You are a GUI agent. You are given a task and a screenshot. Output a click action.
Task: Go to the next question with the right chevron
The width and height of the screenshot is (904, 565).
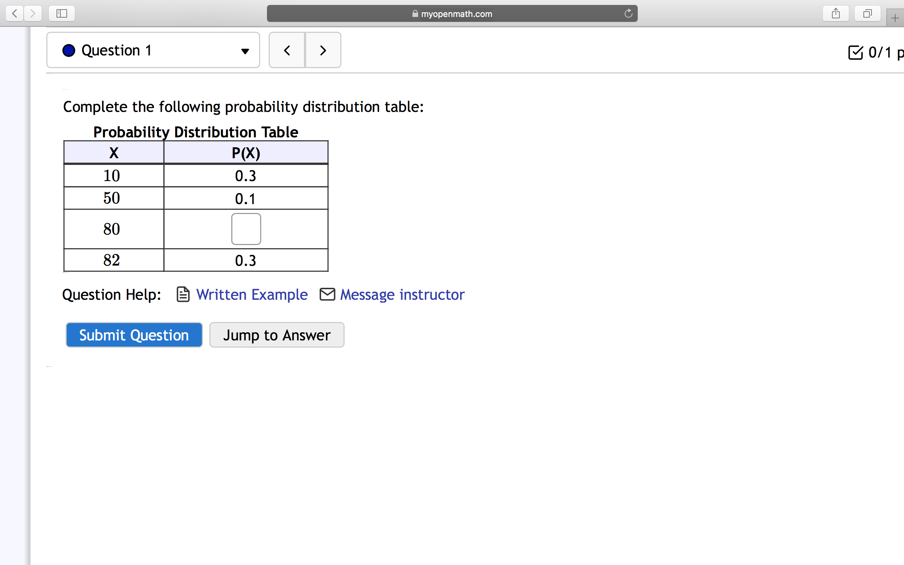pyautogui.click(x=323, y=50)
